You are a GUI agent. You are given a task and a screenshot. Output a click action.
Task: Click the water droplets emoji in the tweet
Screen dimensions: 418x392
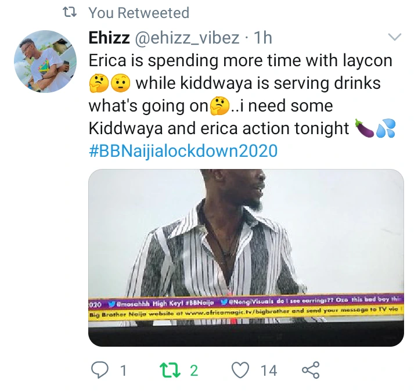tap(385, 129)
